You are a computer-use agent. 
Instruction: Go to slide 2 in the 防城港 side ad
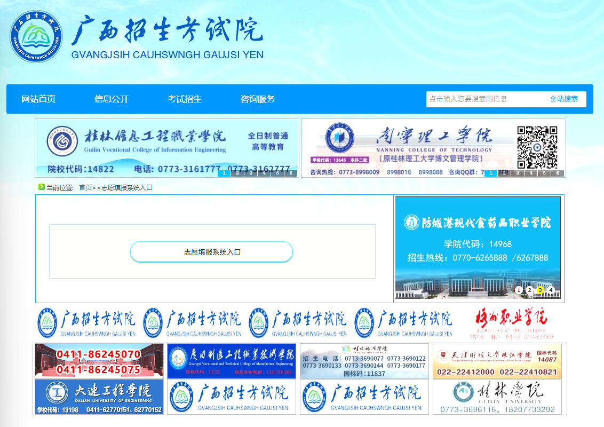529,290
